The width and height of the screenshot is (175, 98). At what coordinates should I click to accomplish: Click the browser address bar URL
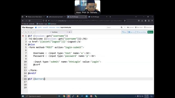tap(86, 21)
